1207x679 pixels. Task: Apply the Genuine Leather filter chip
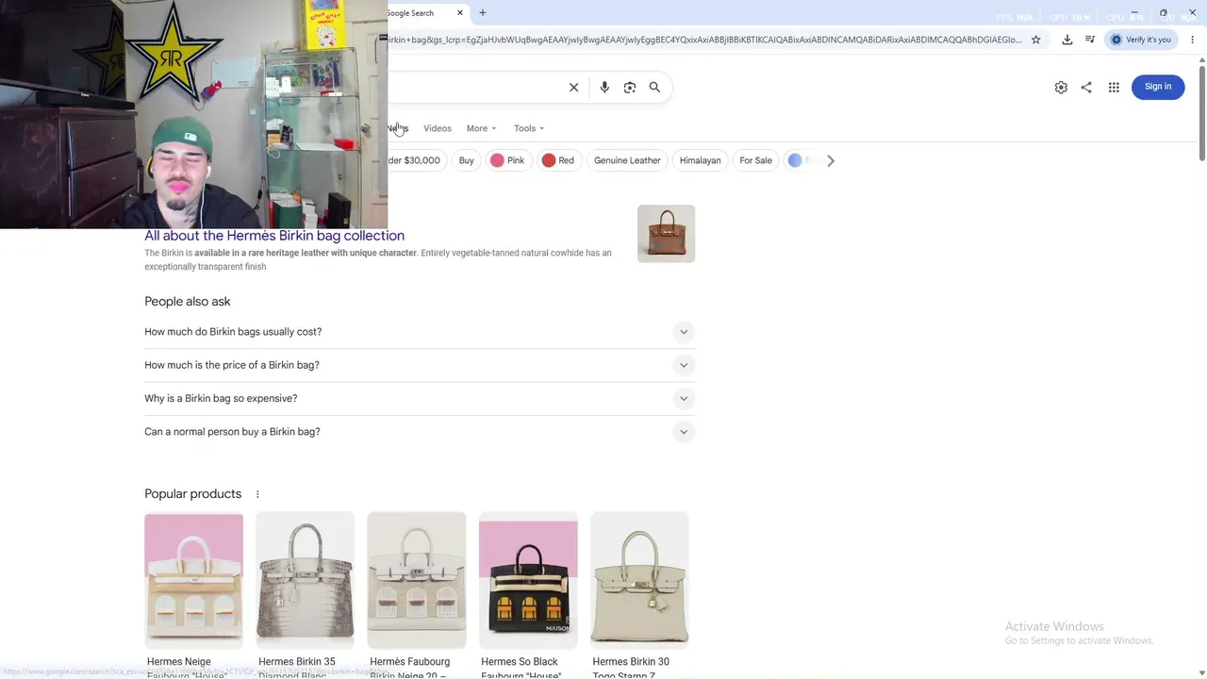(x=627, y=160)
